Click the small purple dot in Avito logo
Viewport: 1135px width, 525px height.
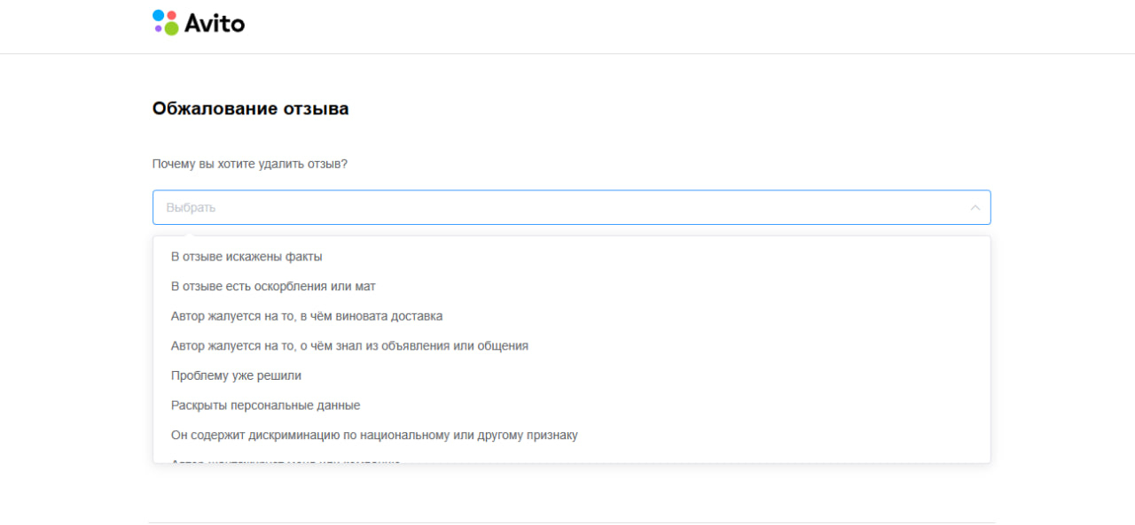click(x=159, y=28)
